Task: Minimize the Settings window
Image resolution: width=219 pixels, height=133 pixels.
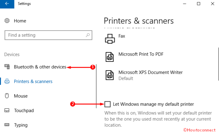Action: pyautogui.click(x=185, y=4)
